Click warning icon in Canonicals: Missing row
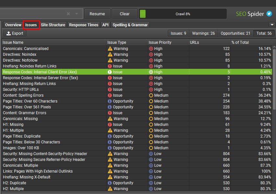Viewport: 276px width, 194px height. point(110,118)
